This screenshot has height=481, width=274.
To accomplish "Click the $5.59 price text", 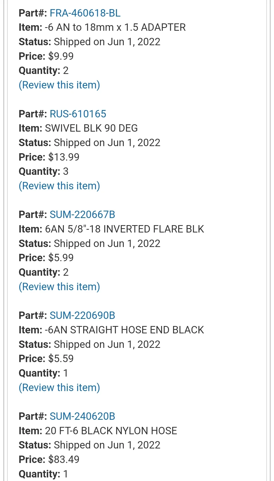I will tap(61, 359).
